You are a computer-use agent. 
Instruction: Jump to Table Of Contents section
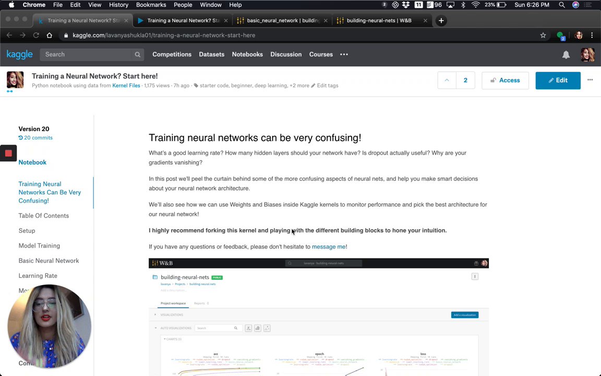click(44, 216)
